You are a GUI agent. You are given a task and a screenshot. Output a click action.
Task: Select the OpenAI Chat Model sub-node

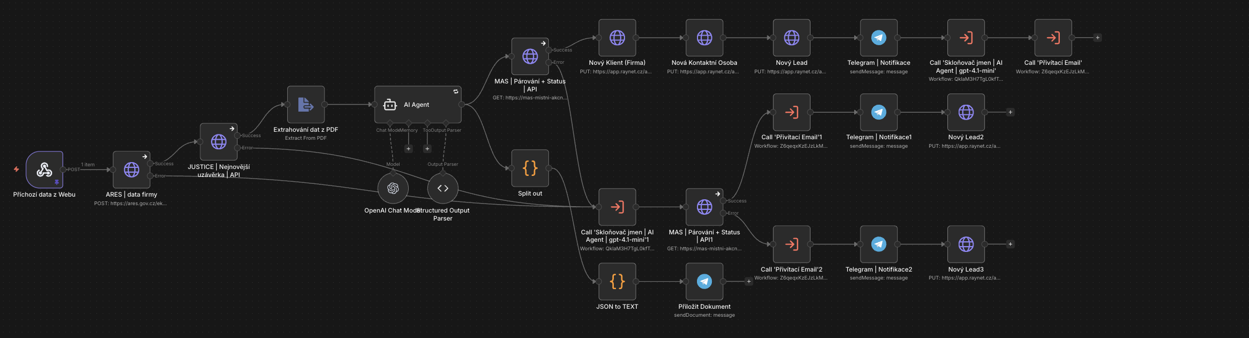point(393,188)
